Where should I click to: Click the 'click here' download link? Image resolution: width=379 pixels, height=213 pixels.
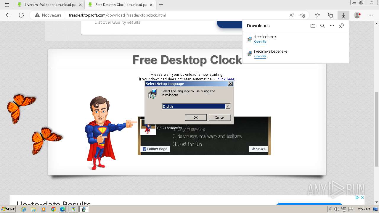(x=226, y=79)
